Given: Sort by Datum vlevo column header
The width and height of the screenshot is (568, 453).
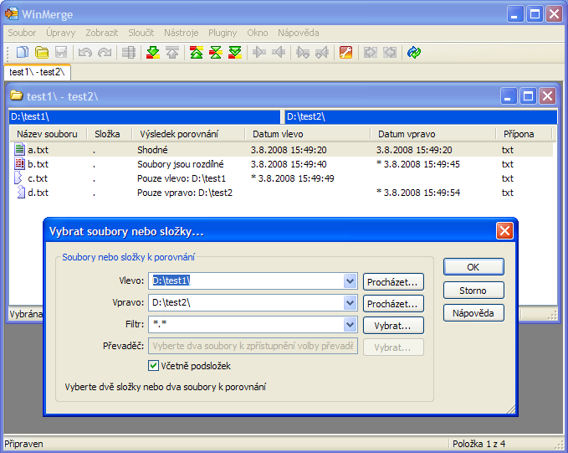Looking at the screenshot, I should click(x=306, y=134).
